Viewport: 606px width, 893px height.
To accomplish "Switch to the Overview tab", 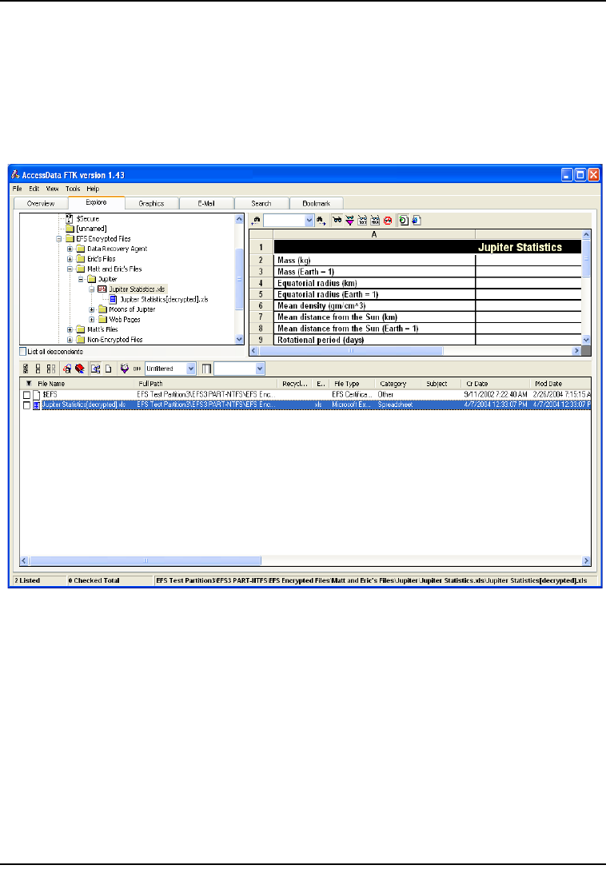I will pyautogui.click(x=41, y=203).
